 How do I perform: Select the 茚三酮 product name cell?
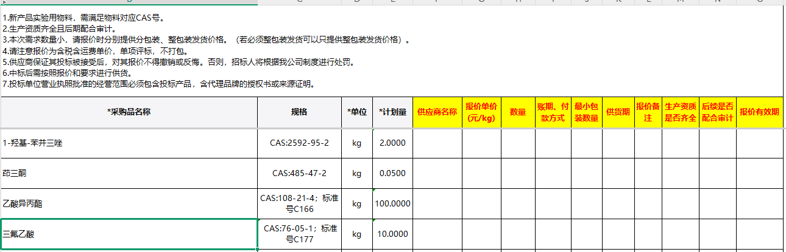click(129, 174)
